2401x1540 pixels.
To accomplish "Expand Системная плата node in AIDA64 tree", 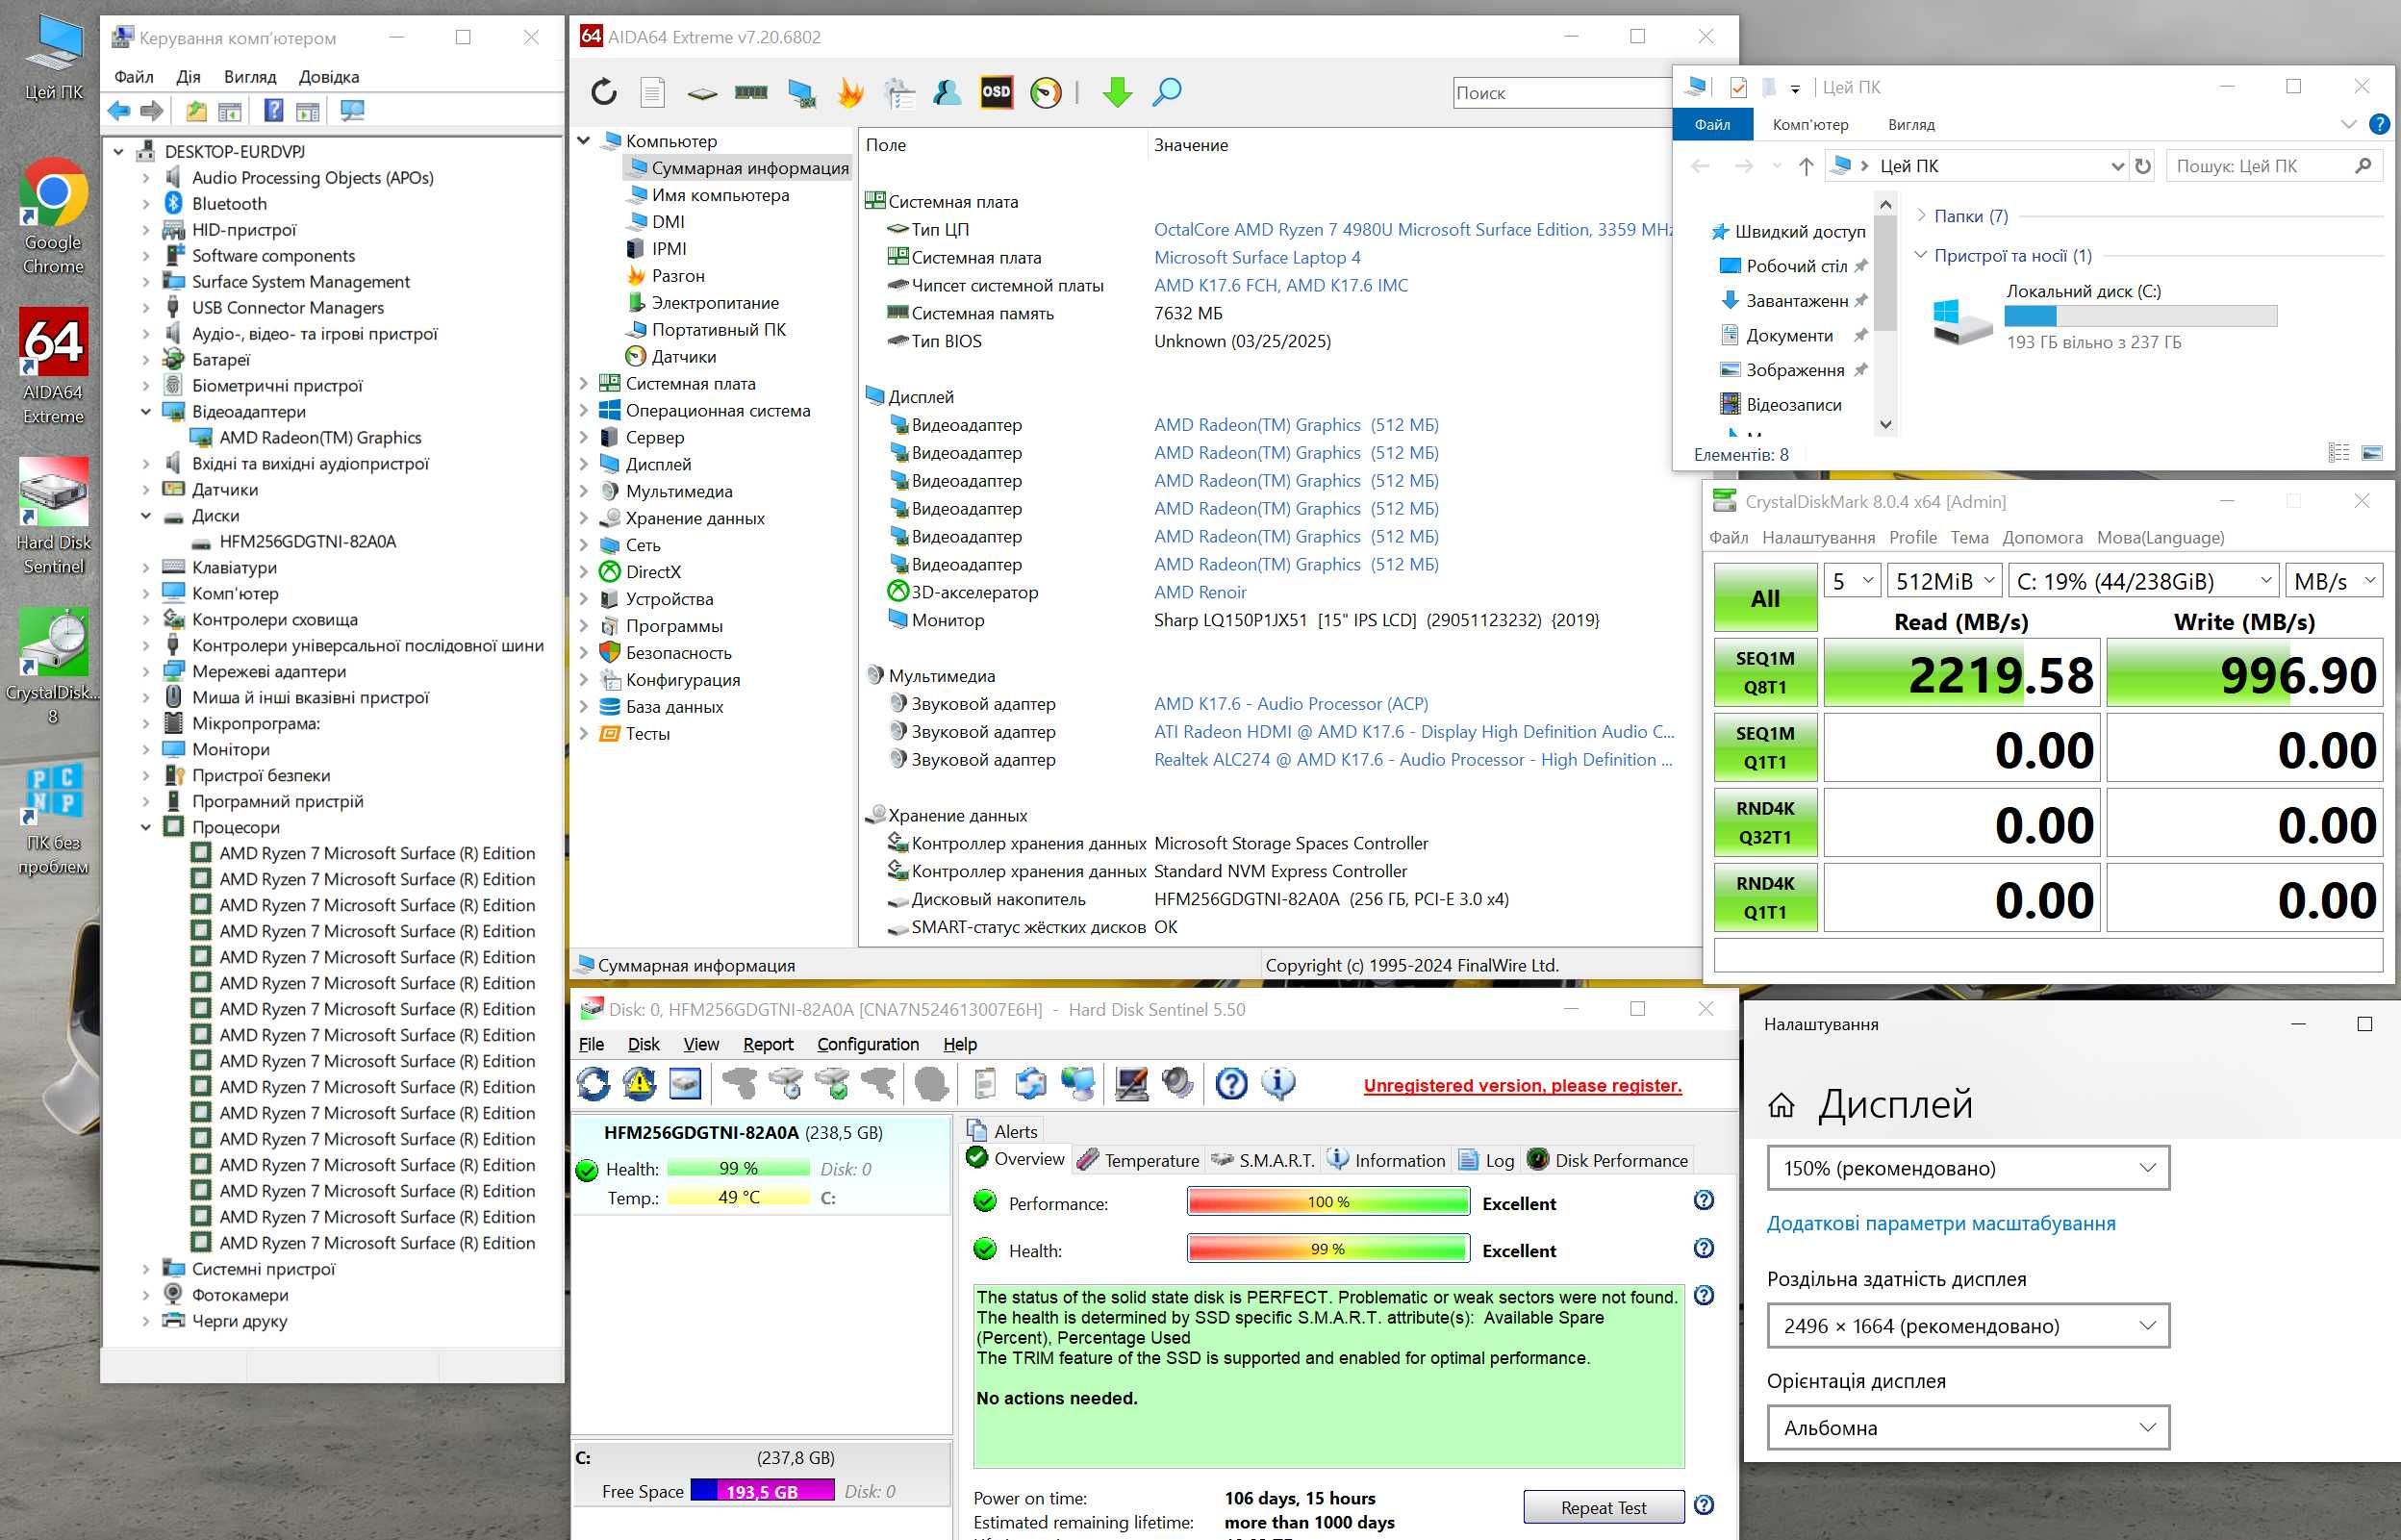I will 584,383.
